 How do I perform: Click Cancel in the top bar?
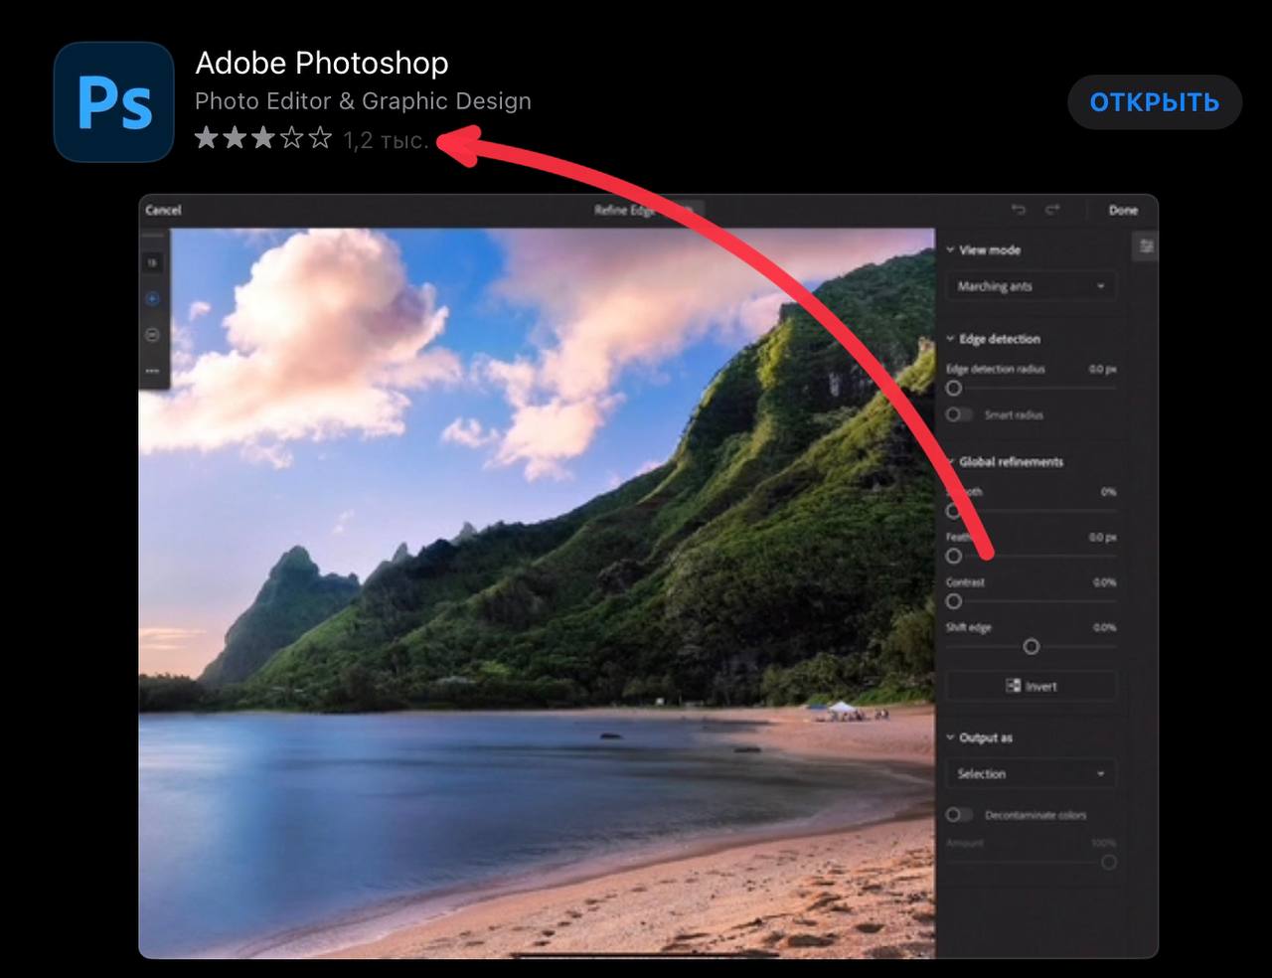164,210
